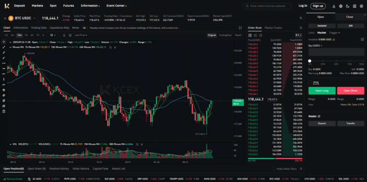The width and height of the screenshot is (367, 182).
Task: Switch to Liquidation Map tab
Action: pos(59,28)
